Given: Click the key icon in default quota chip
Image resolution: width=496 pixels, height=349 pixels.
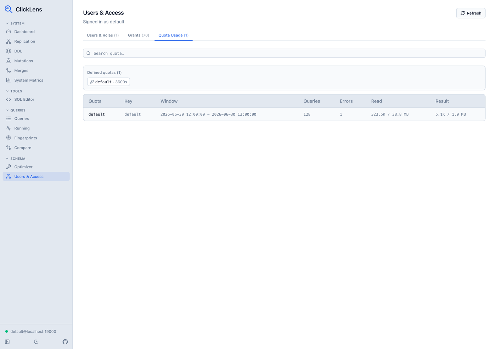Looking at the screenshot, I should (92, 82).
